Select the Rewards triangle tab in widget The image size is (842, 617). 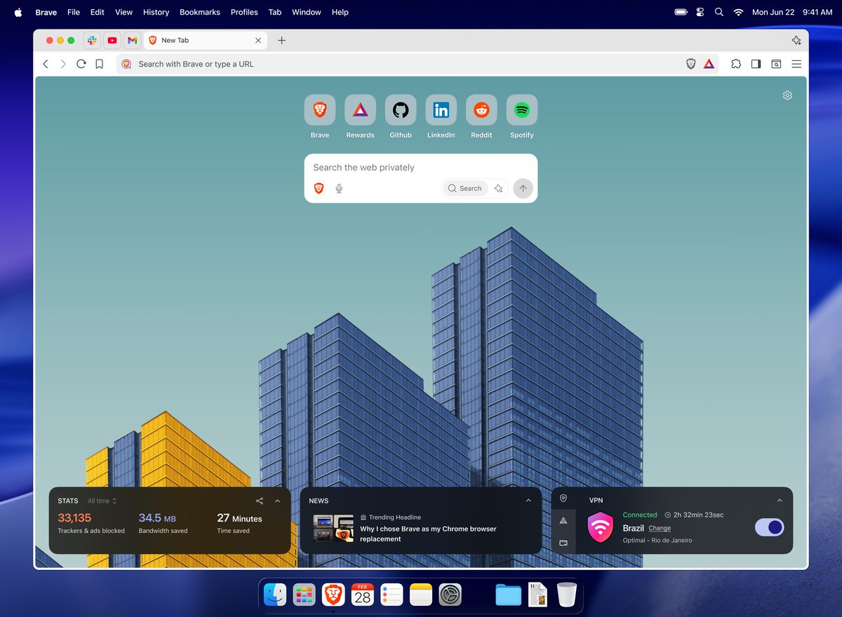point(563,520)
